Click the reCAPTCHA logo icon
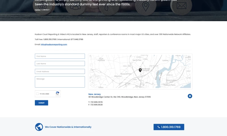 pyautogui.click(x=57, y=93)
